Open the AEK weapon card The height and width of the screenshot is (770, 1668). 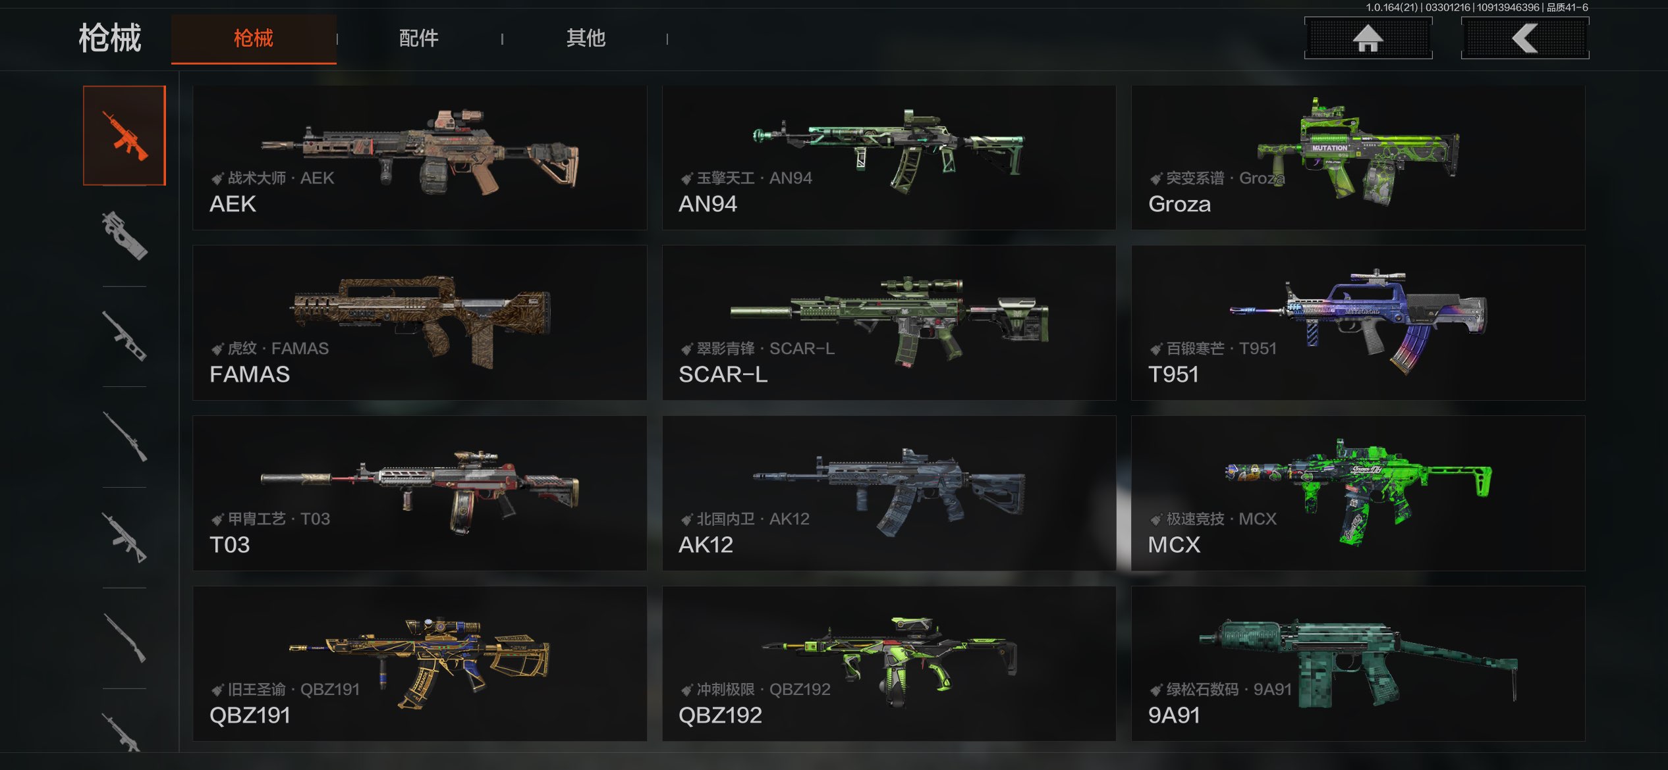[x=420, y=157]
